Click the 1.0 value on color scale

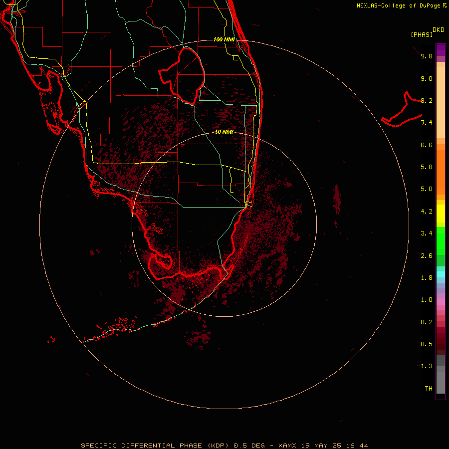427,300
